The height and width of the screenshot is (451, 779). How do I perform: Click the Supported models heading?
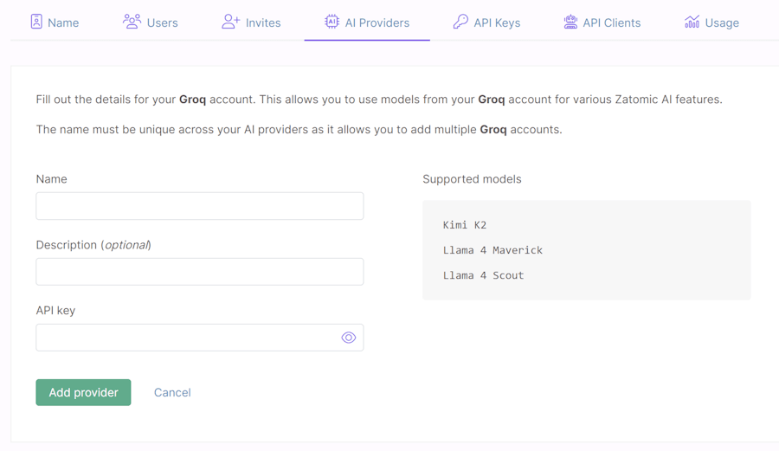pos(472,179)
